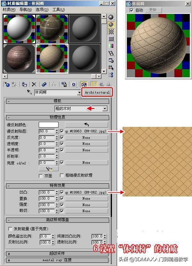This screenshot has width=192, height=266.
Task: Click the 凹凸 map BW-062.jpg button
Action: [x=86, y=193]
